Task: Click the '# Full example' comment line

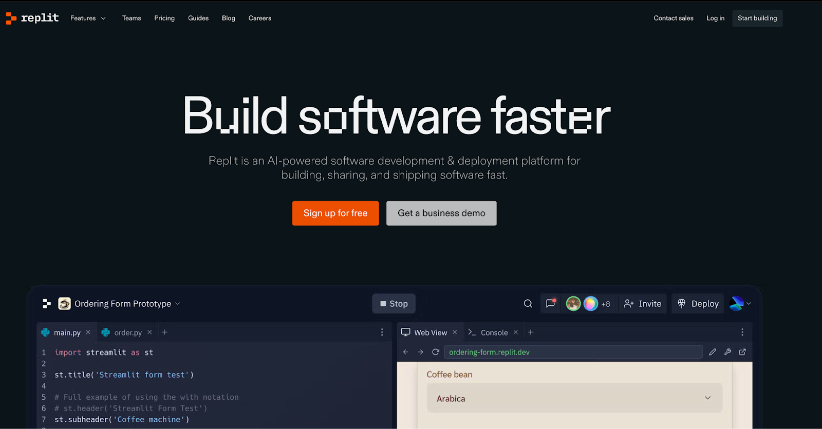Action: [146, 397]
